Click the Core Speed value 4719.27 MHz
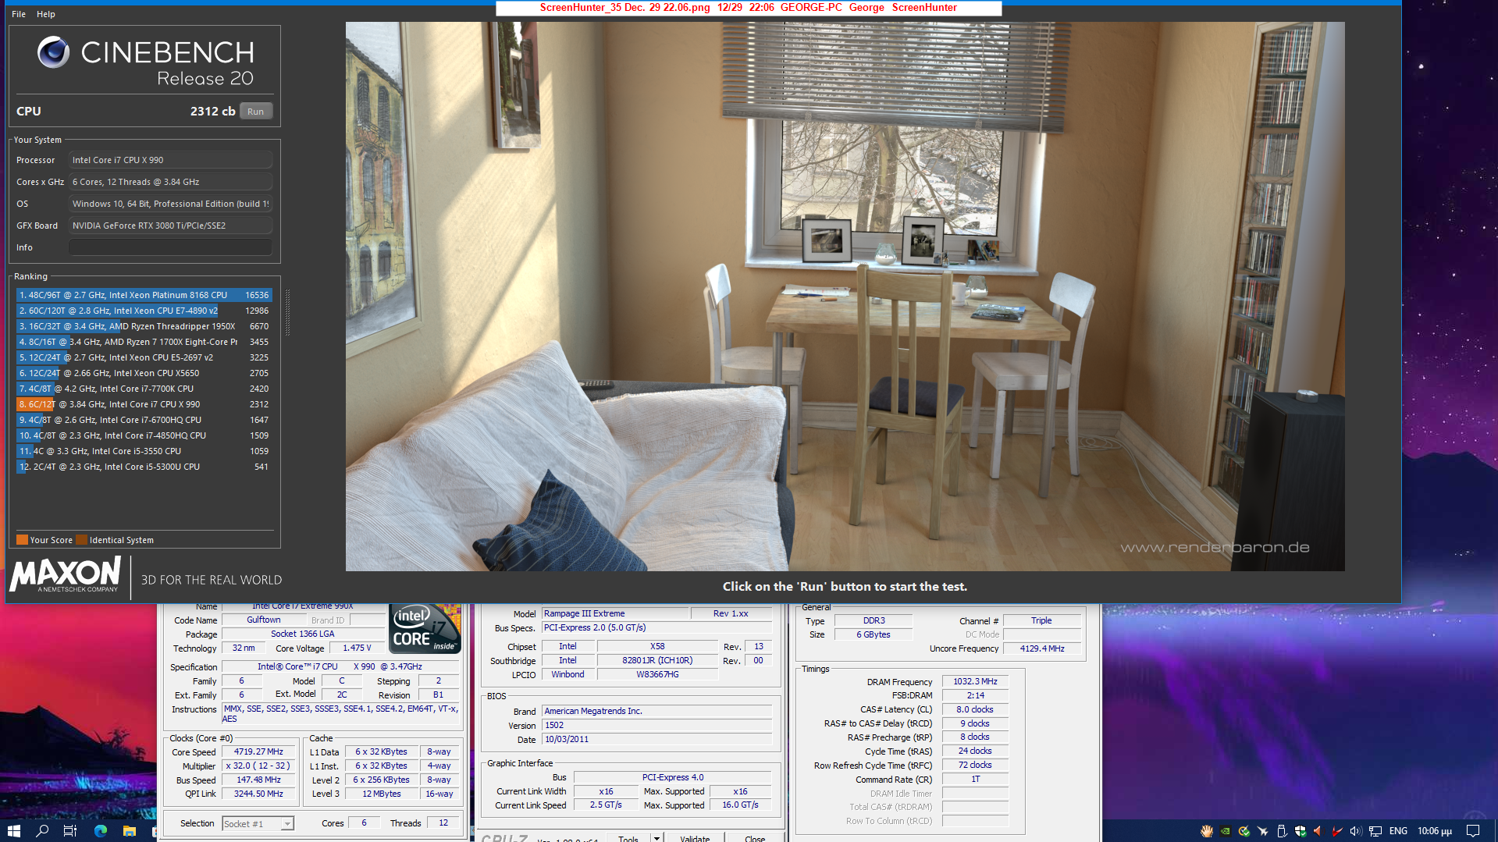This screenshot has height=842, width=1498. point(258,752)
